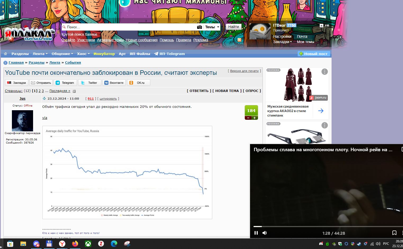Create a post with Новый пост button

point(314,54)
